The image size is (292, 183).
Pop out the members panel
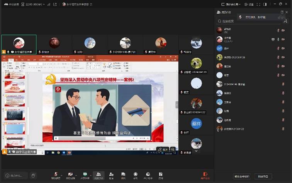click(282, 12)
